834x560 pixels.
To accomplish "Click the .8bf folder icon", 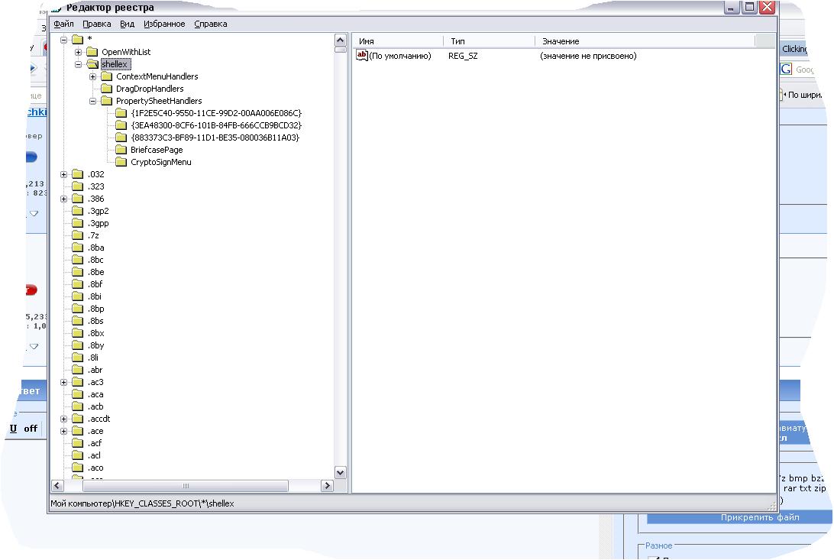I will (78, 284).
